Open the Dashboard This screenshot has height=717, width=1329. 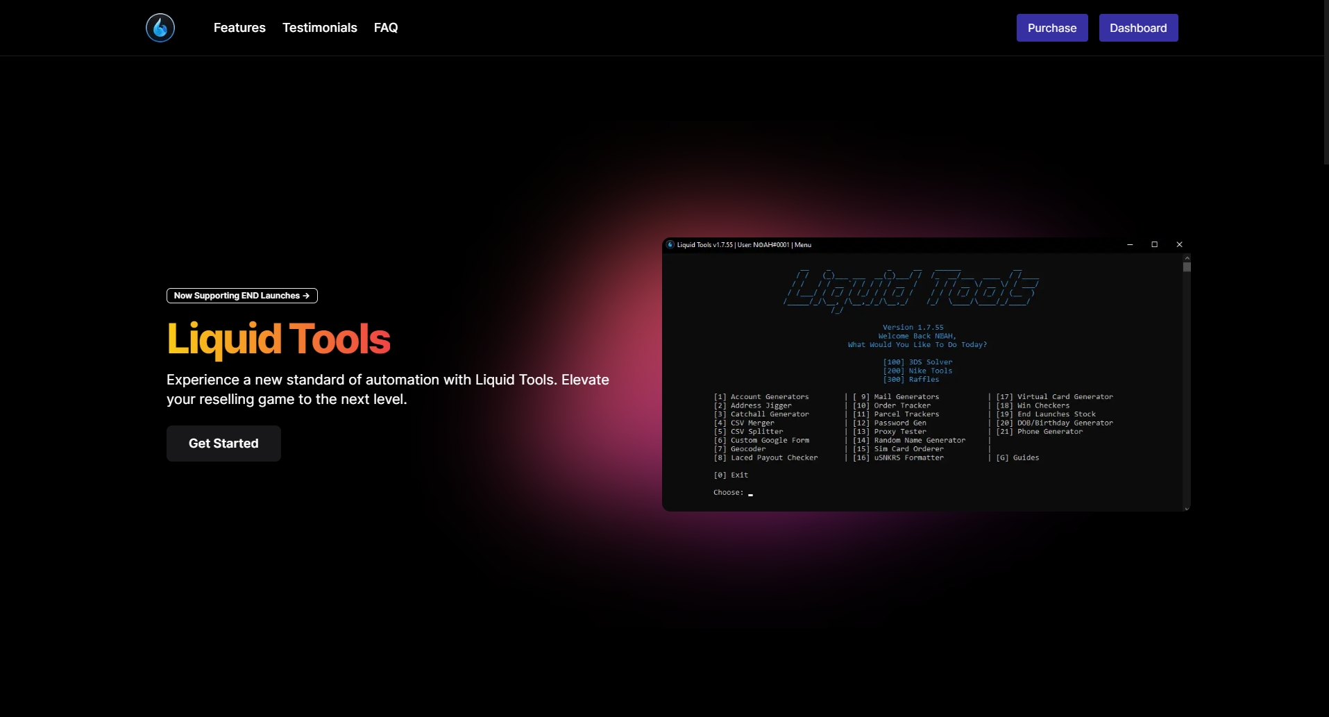(x=1138, y=28)
